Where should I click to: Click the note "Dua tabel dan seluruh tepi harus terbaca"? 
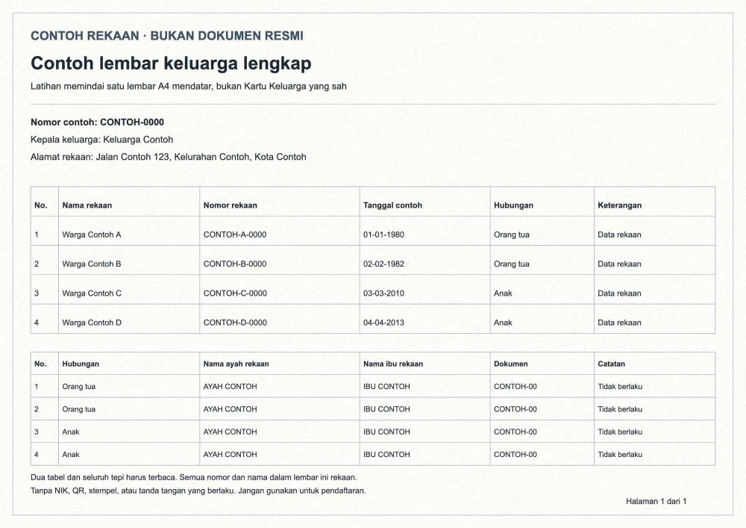pos(104,477)
